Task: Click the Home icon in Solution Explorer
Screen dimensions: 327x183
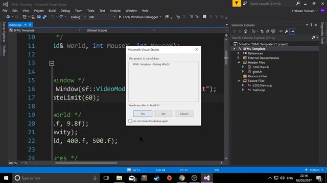Action: click(x=245, y=32)
